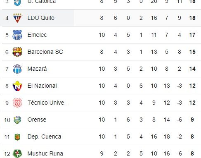
Task: Select the Barcelona SC team name
Action: 45,52
